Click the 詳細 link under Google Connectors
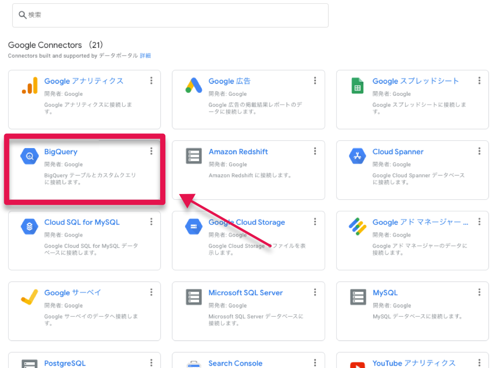Screen dimensions: 491x368 145,56
